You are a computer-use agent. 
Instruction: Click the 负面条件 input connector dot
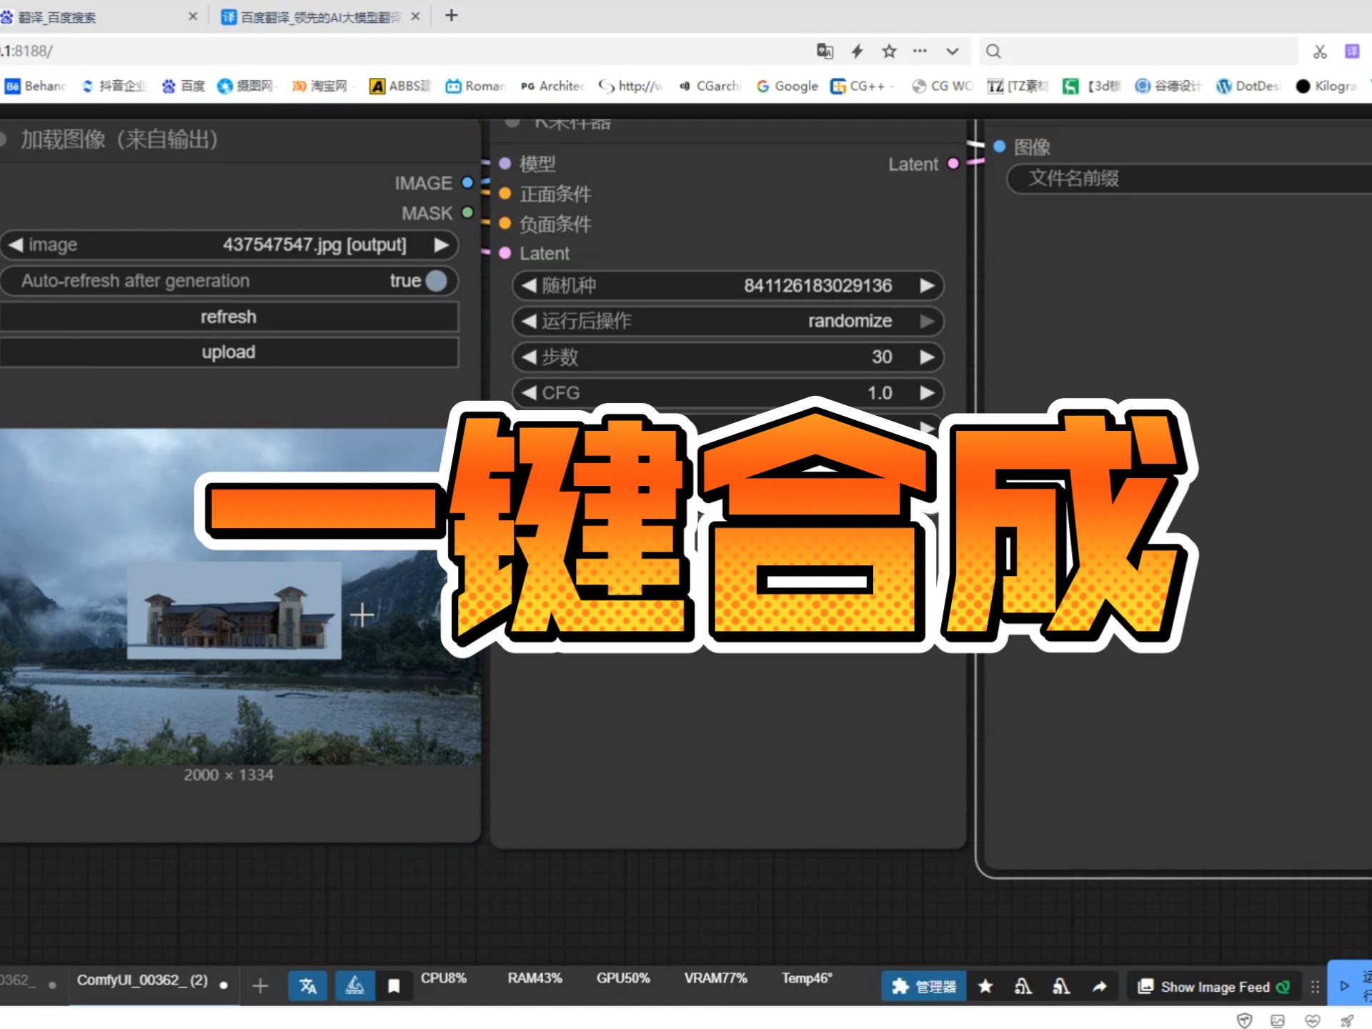point(504,224)
